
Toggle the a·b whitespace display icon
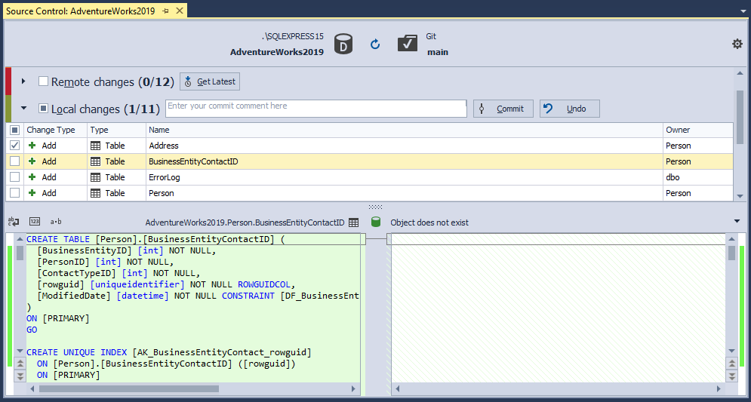point(56,222)
